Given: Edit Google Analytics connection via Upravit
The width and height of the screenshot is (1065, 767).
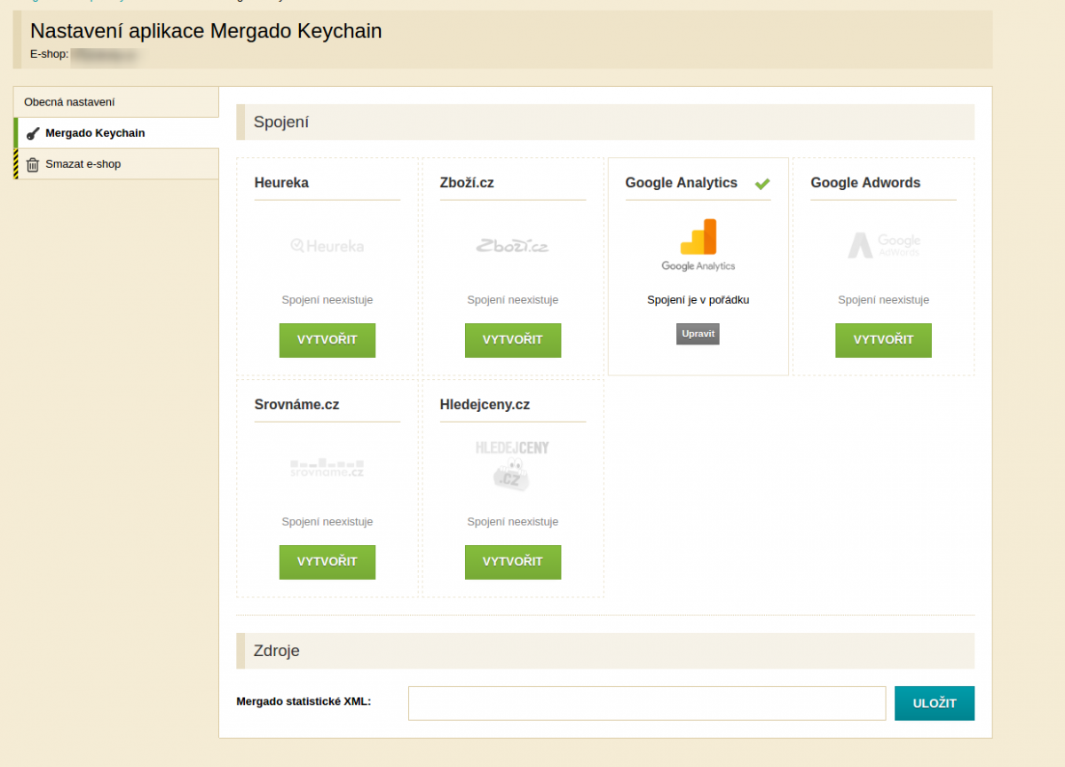Looking at the screenshot, I should [x=698, y=334].
